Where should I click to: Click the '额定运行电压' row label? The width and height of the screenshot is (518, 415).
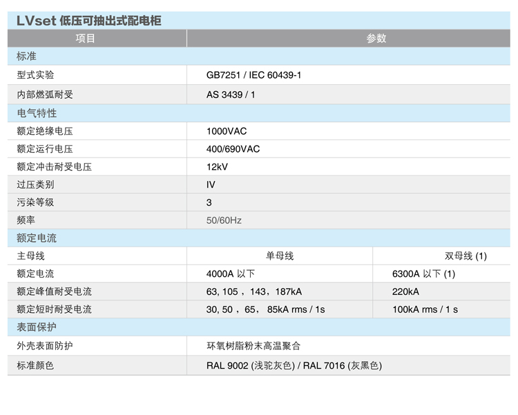(x=45, y=149)
